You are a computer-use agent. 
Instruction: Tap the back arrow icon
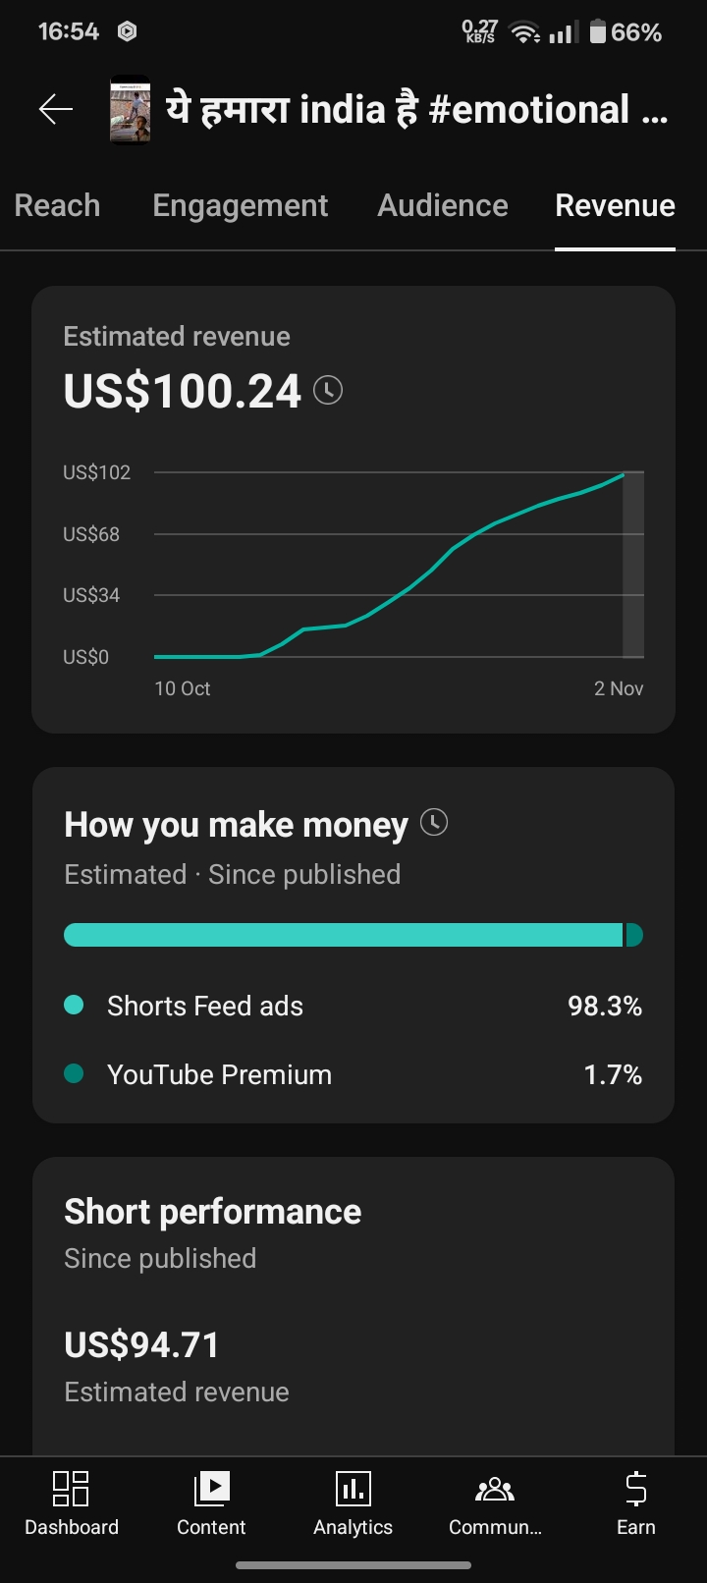(x=56, y=109)
